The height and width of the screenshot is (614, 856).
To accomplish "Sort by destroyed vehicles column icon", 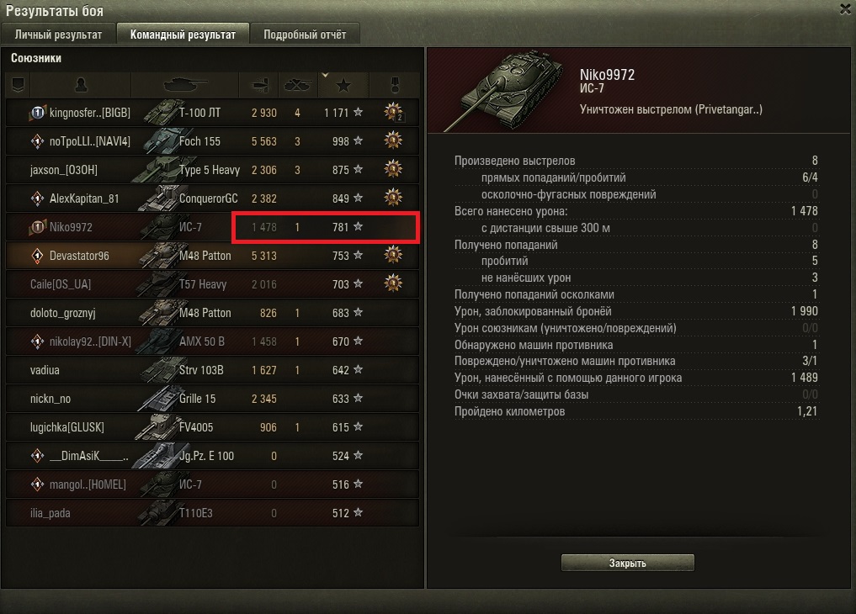I will click(298, 85).
